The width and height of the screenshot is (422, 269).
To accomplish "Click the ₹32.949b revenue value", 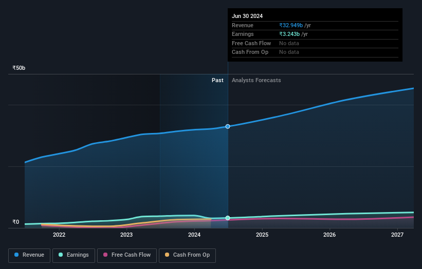I will (291, 25).
